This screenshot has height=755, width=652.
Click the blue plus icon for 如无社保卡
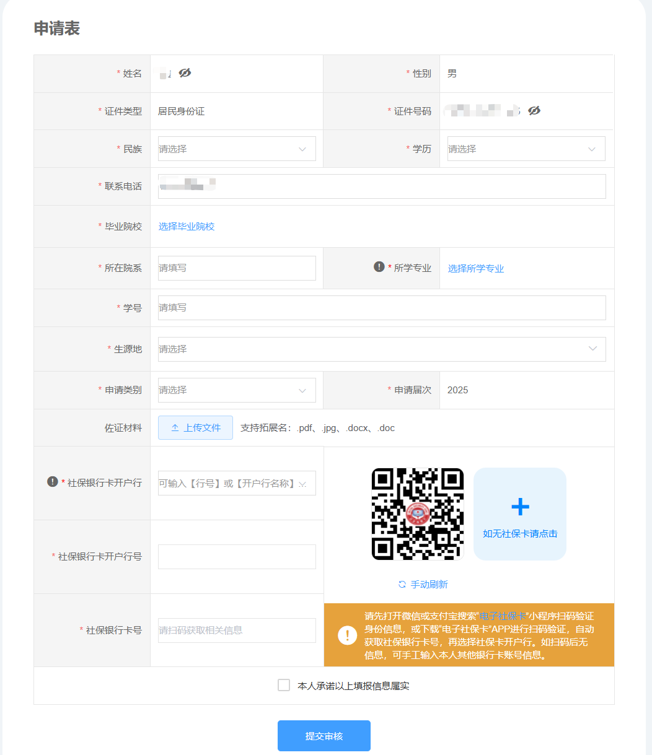[520, 507]
